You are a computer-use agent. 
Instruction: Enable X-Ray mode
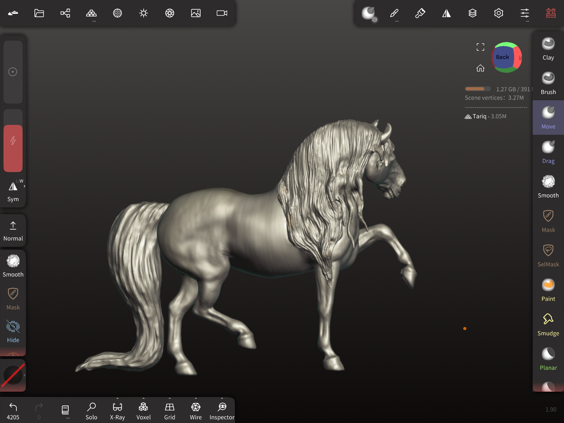click(x=117, y=410)
